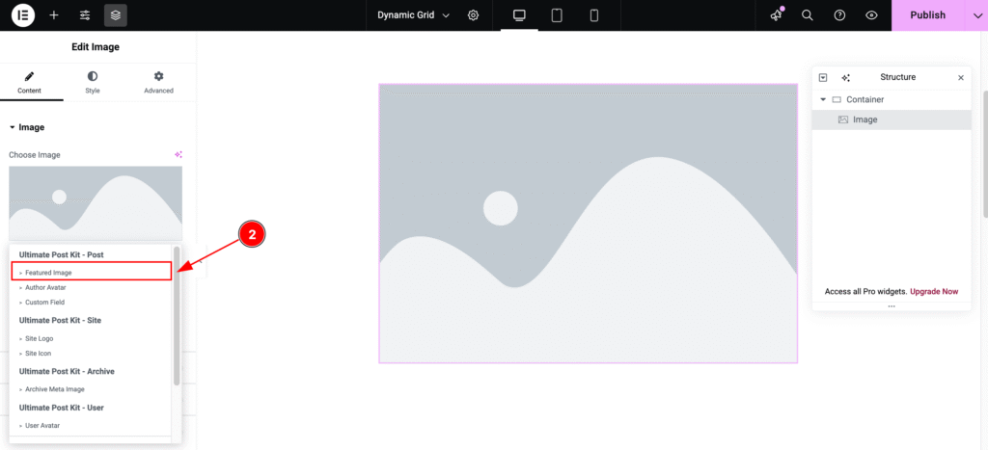The image size is (988, 450).
Task: Toggle the Structure layers icon
Action: [116, 15]
